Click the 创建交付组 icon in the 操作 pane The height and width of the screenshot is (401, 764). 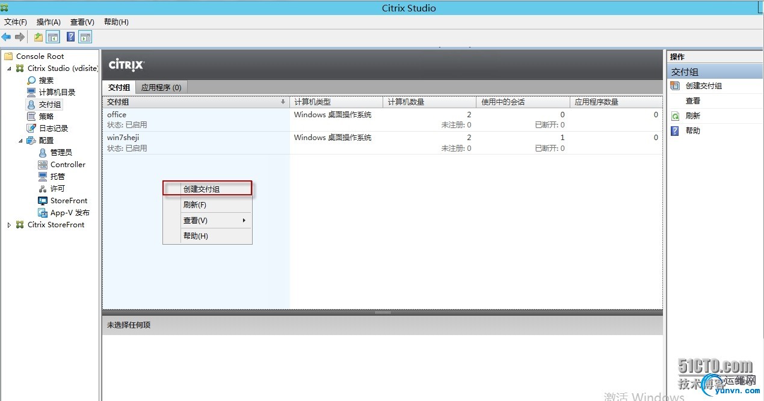[675, 86]
